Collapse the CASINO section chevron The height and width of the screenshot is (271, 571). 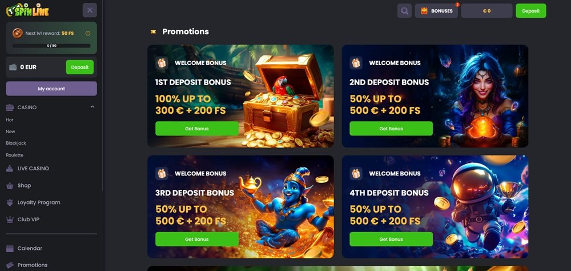(x=92, y=107)
